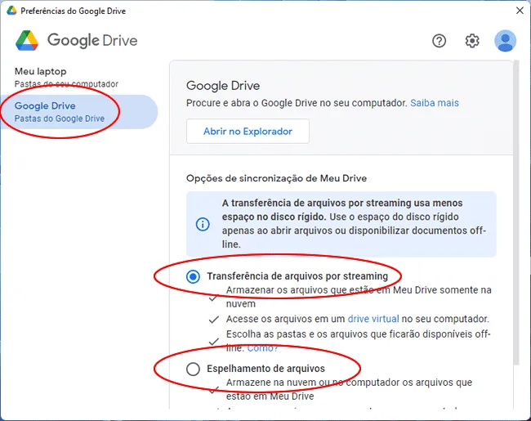Screen dimensions: 531x421
Task: Select Espelhamento de arquivos radio button
Action: coord(193,369)
